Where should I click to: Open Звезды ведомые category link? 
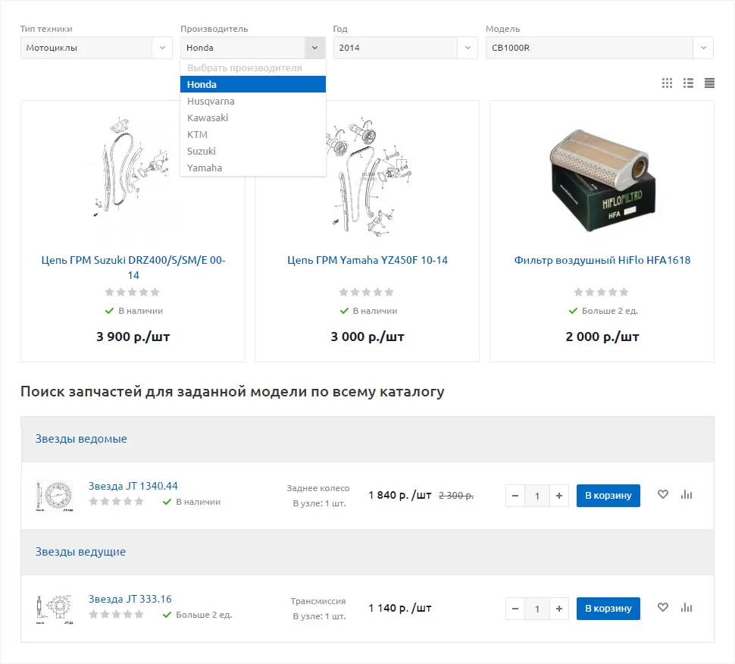[81, 439]
